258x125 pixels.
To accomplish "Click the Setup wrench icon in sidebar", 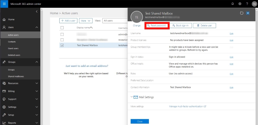I will click(x=4, y=115).
